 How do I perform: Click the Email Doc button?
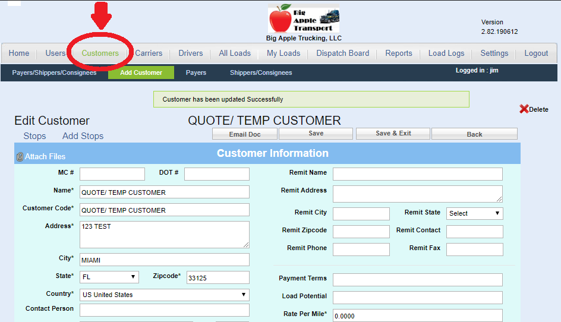point(245,134)
